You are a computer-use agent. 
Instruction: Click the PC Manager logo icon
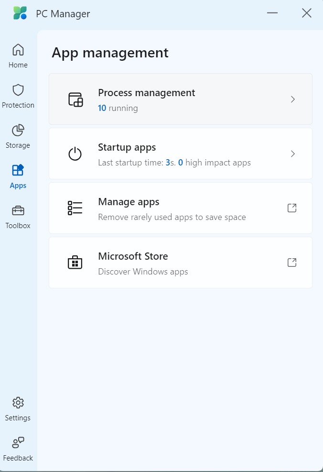pyautogui.click(x=20, y=13)
